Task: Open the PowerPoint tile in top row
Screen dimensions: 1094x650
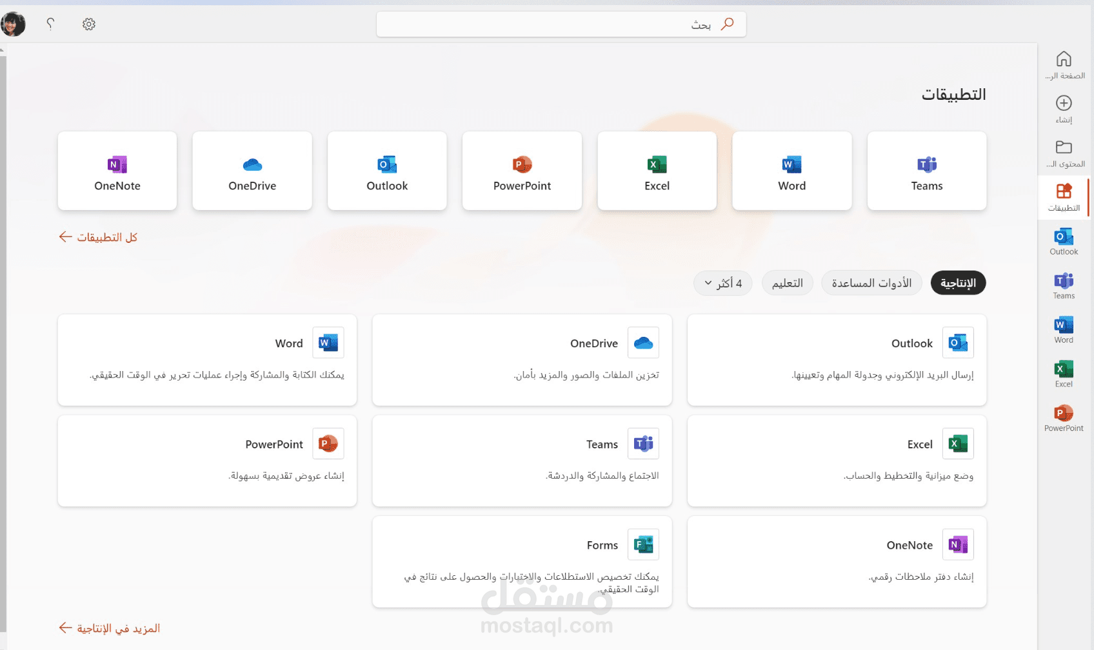Action: (x=522, y=171)
